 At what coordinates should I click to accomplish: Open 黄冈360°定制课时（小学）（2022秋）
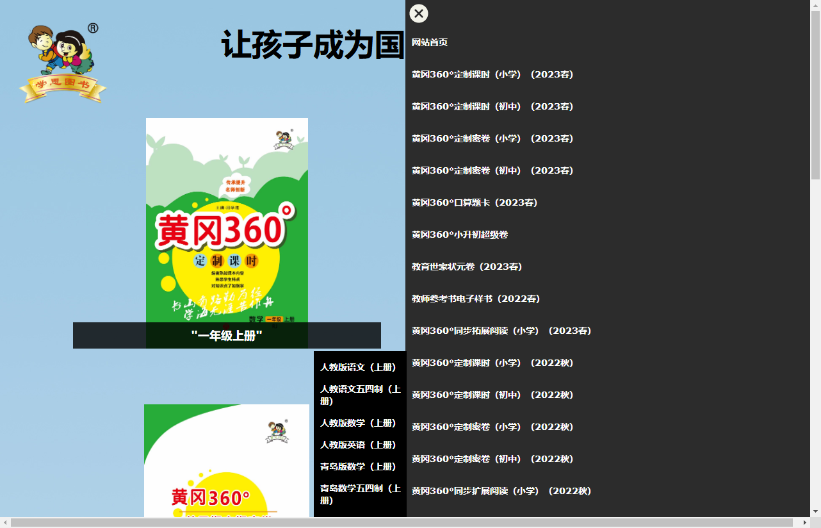[492, 363]
